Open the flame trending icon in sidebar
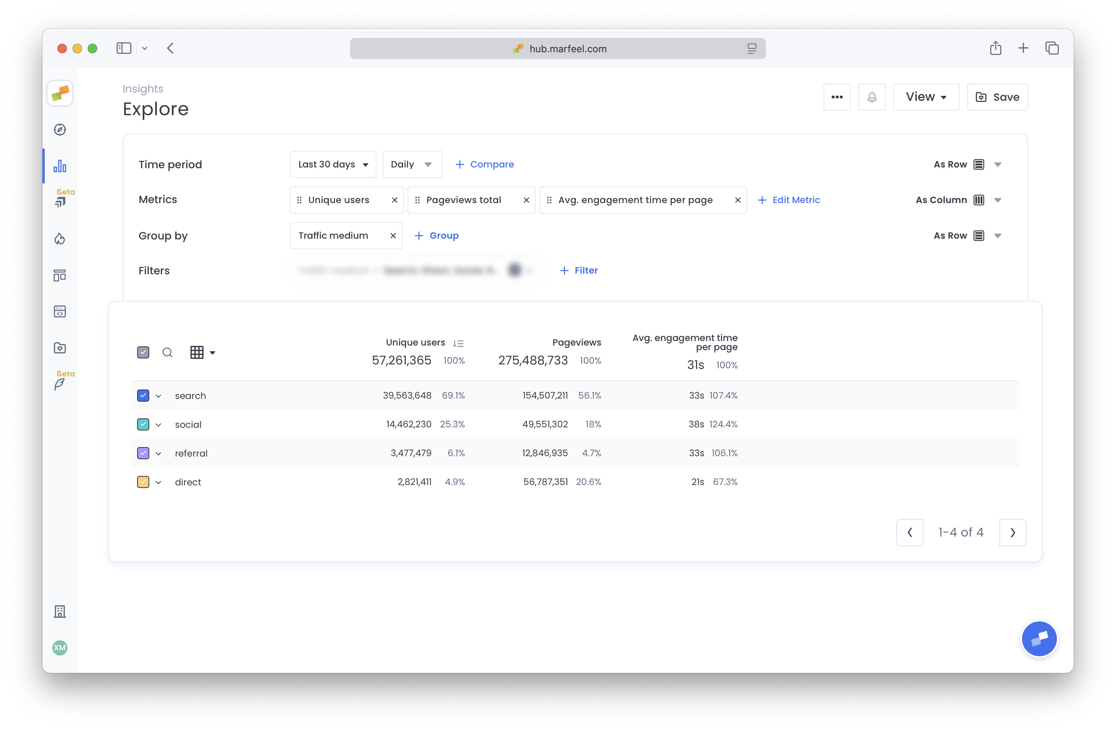The width and height of the screenshot is (1116, 729). point(59,239)
